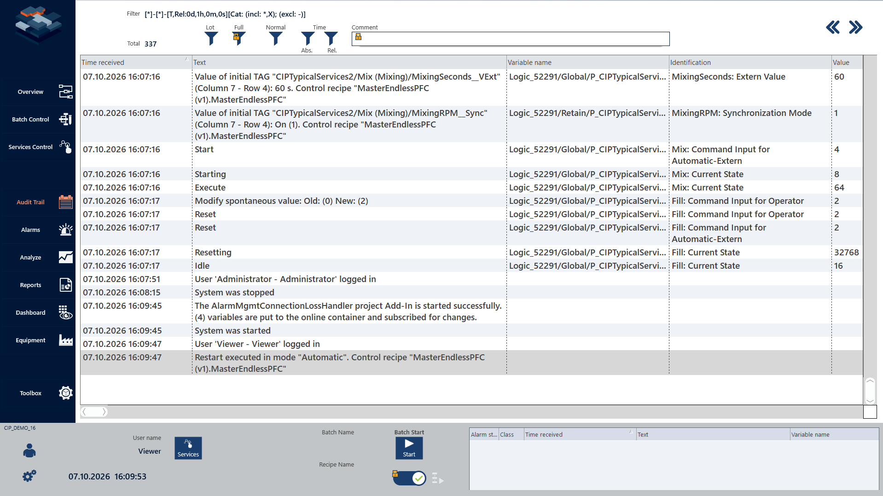Sort alarm list by Time received
This screenshot has height=496, width=883.
[x=580, y=434]
